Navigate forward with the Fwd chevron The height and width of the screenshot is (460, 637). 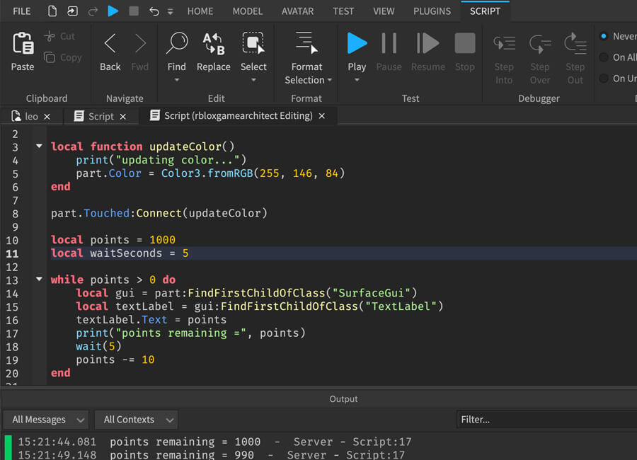(x=140, y=43)
